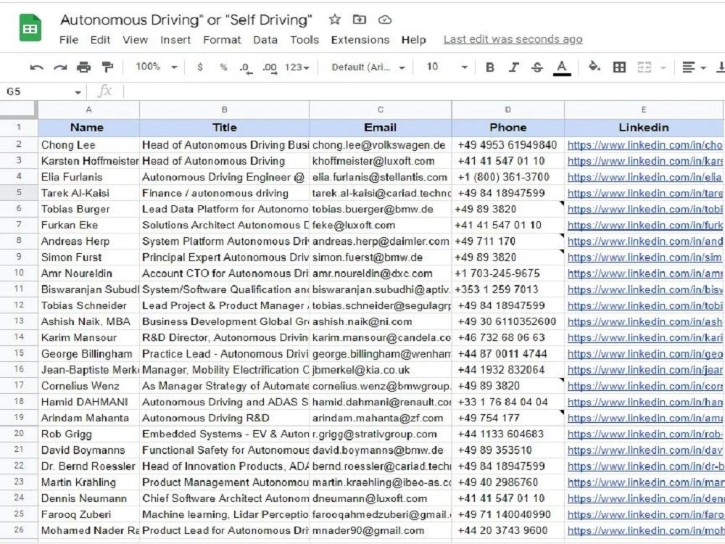Open Chong Lee's LinkedIn link
Image resolution: width=725 pixels, height=544 pixels.
[645, 145]
